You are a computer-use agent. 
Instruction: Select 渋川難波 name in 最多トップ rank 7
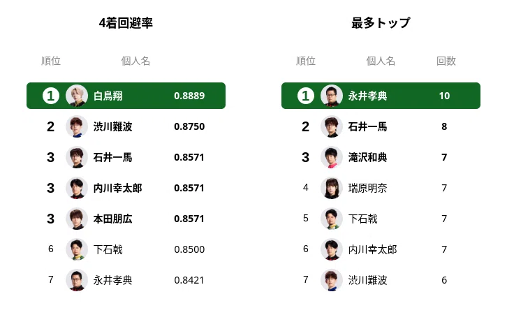pos(367,280)
